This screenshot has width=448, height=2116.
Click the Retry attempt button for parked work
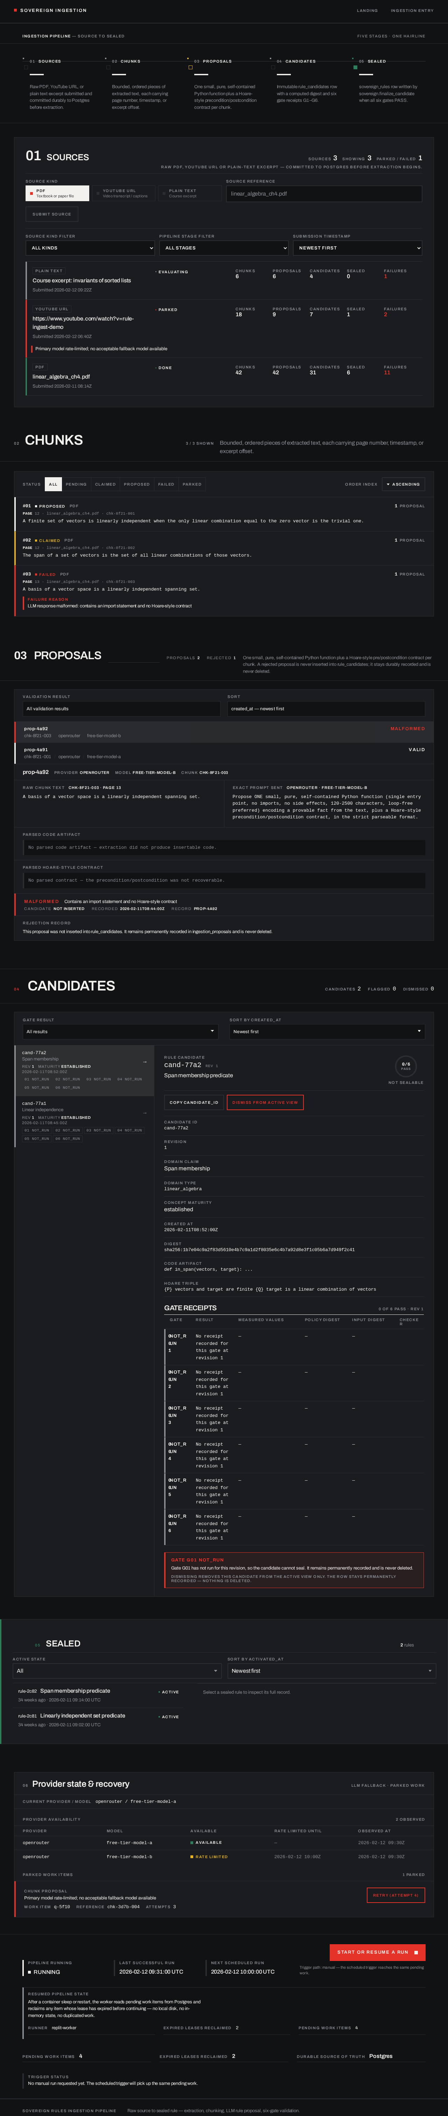(x=395, y=1894)
